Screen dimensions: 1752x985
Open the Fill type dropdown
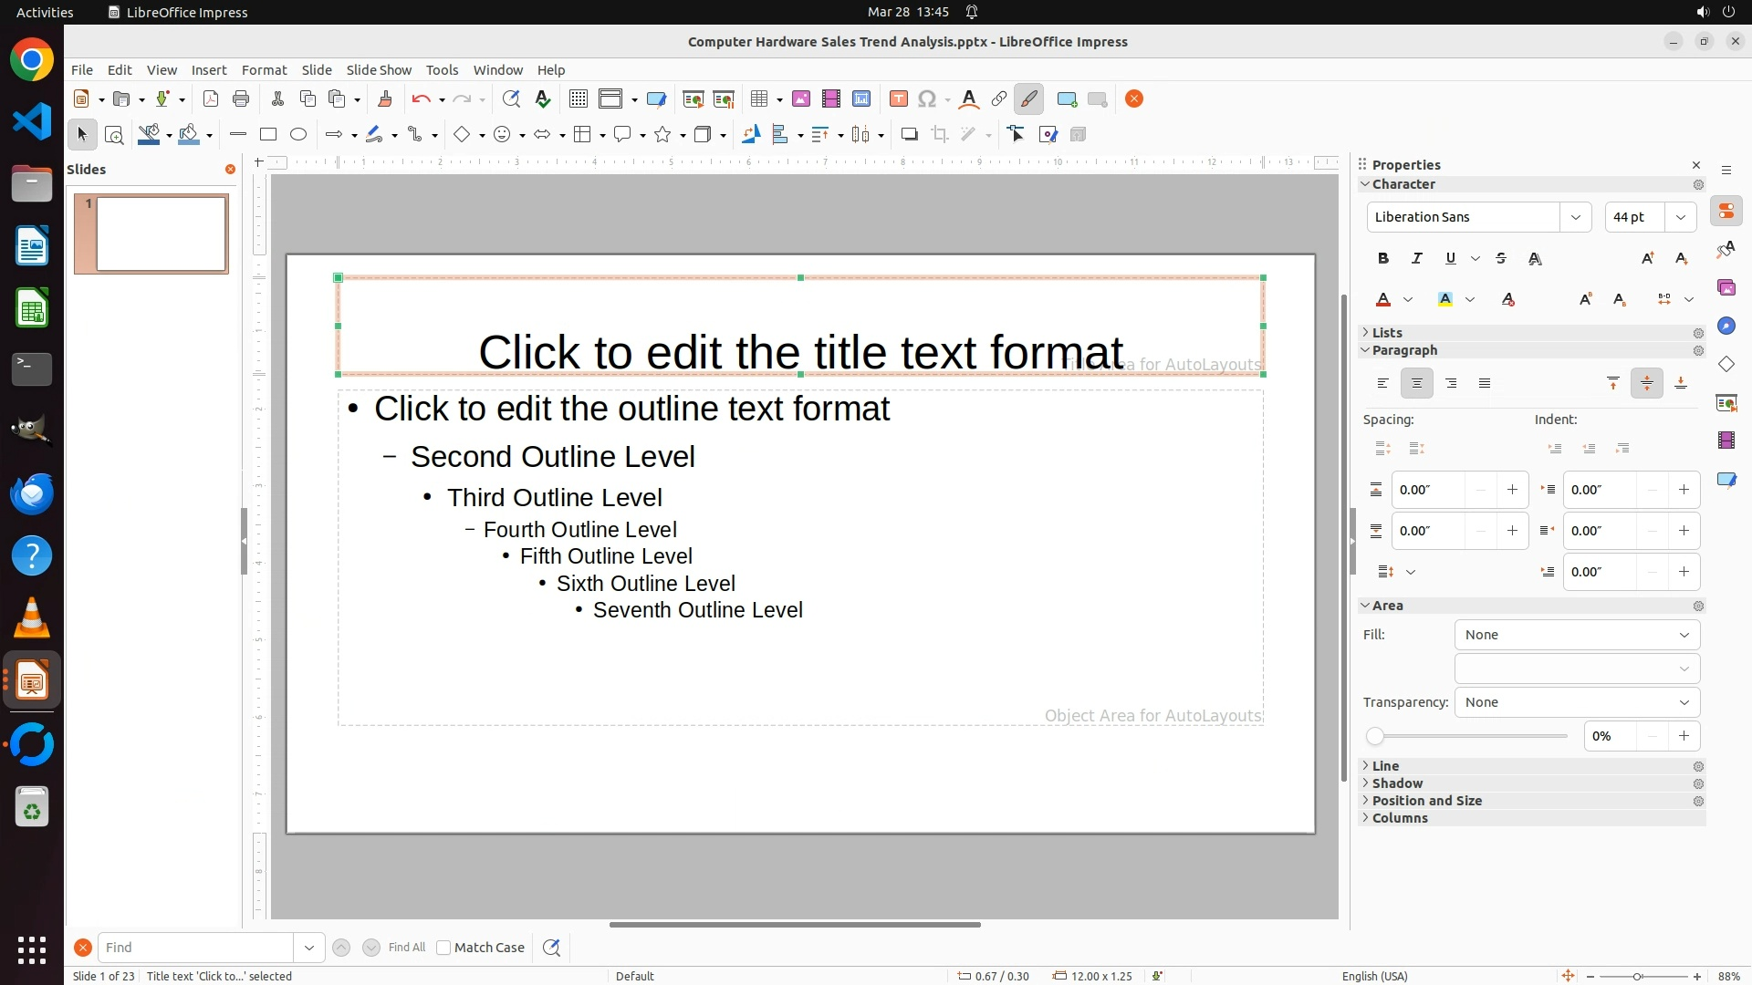[x=1577, y=635]
